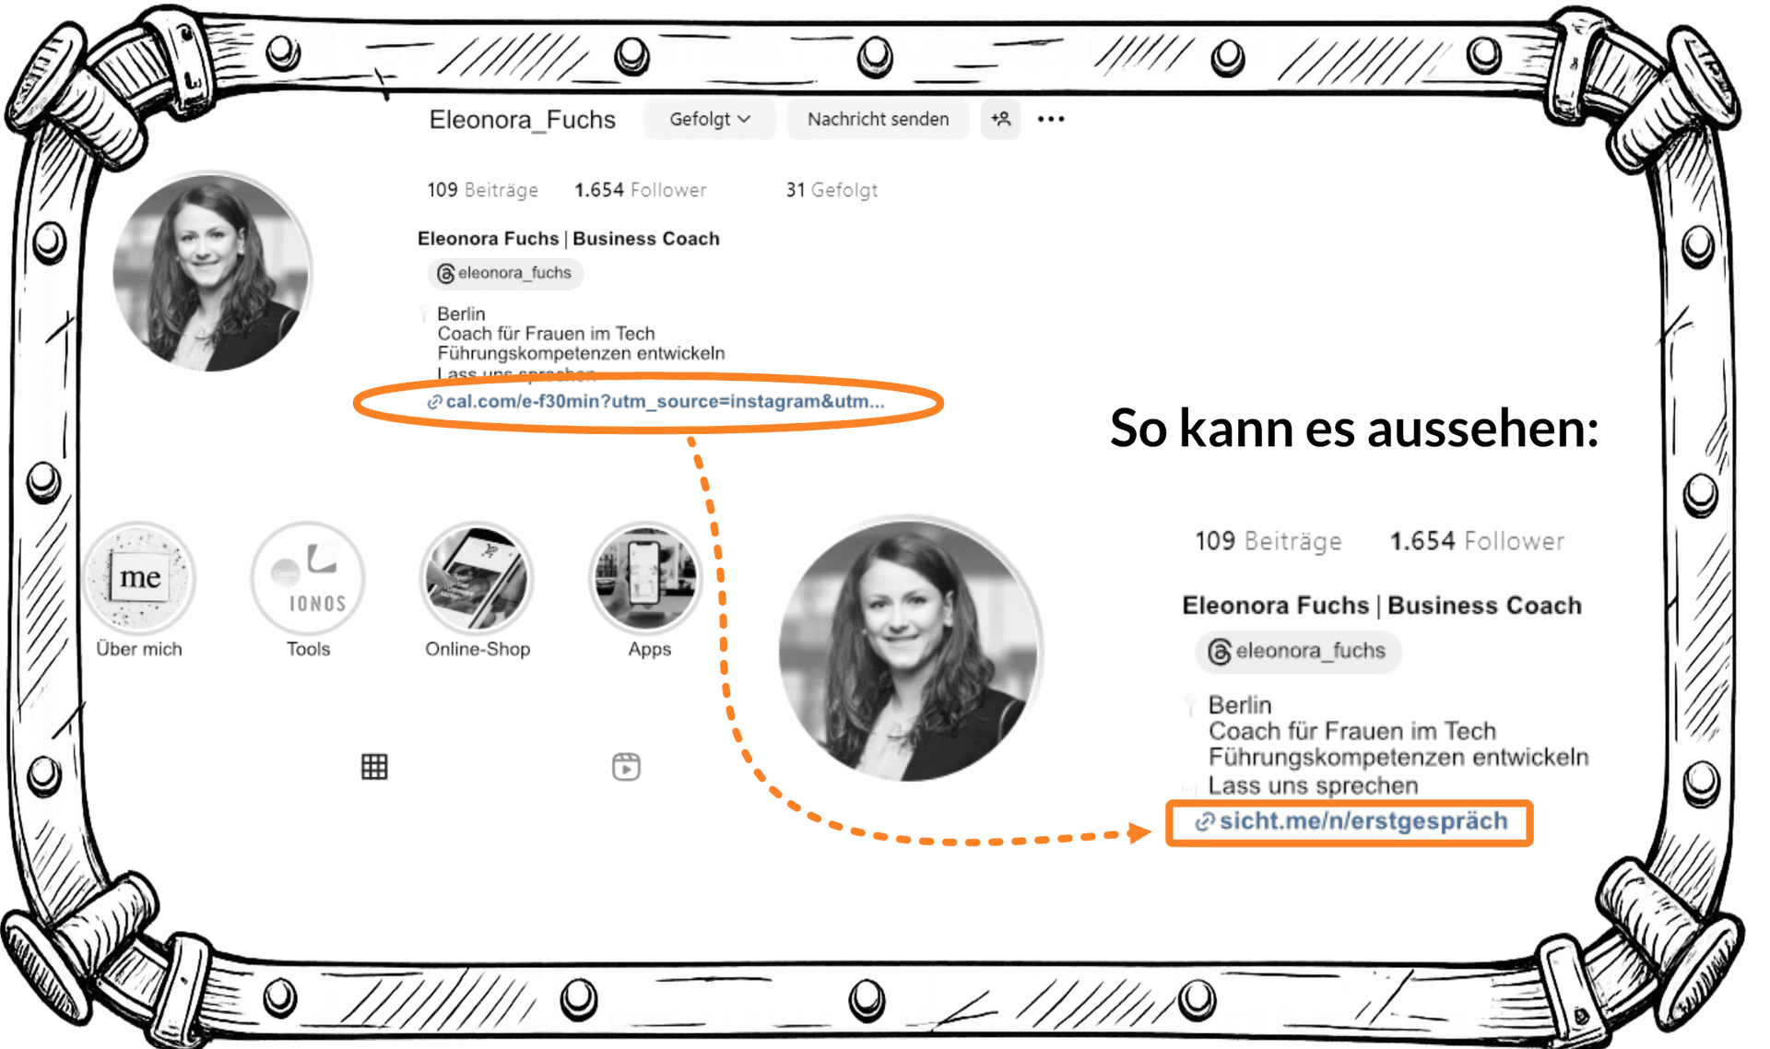
Task: Click the Nachricht senden button
Action: [878, 120]
